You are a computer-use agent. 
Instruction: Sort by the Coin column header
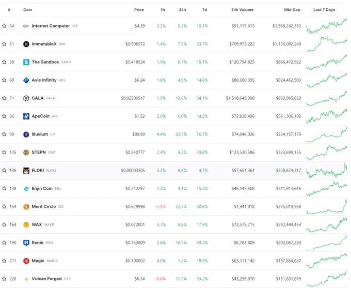[x=27, y=10]
